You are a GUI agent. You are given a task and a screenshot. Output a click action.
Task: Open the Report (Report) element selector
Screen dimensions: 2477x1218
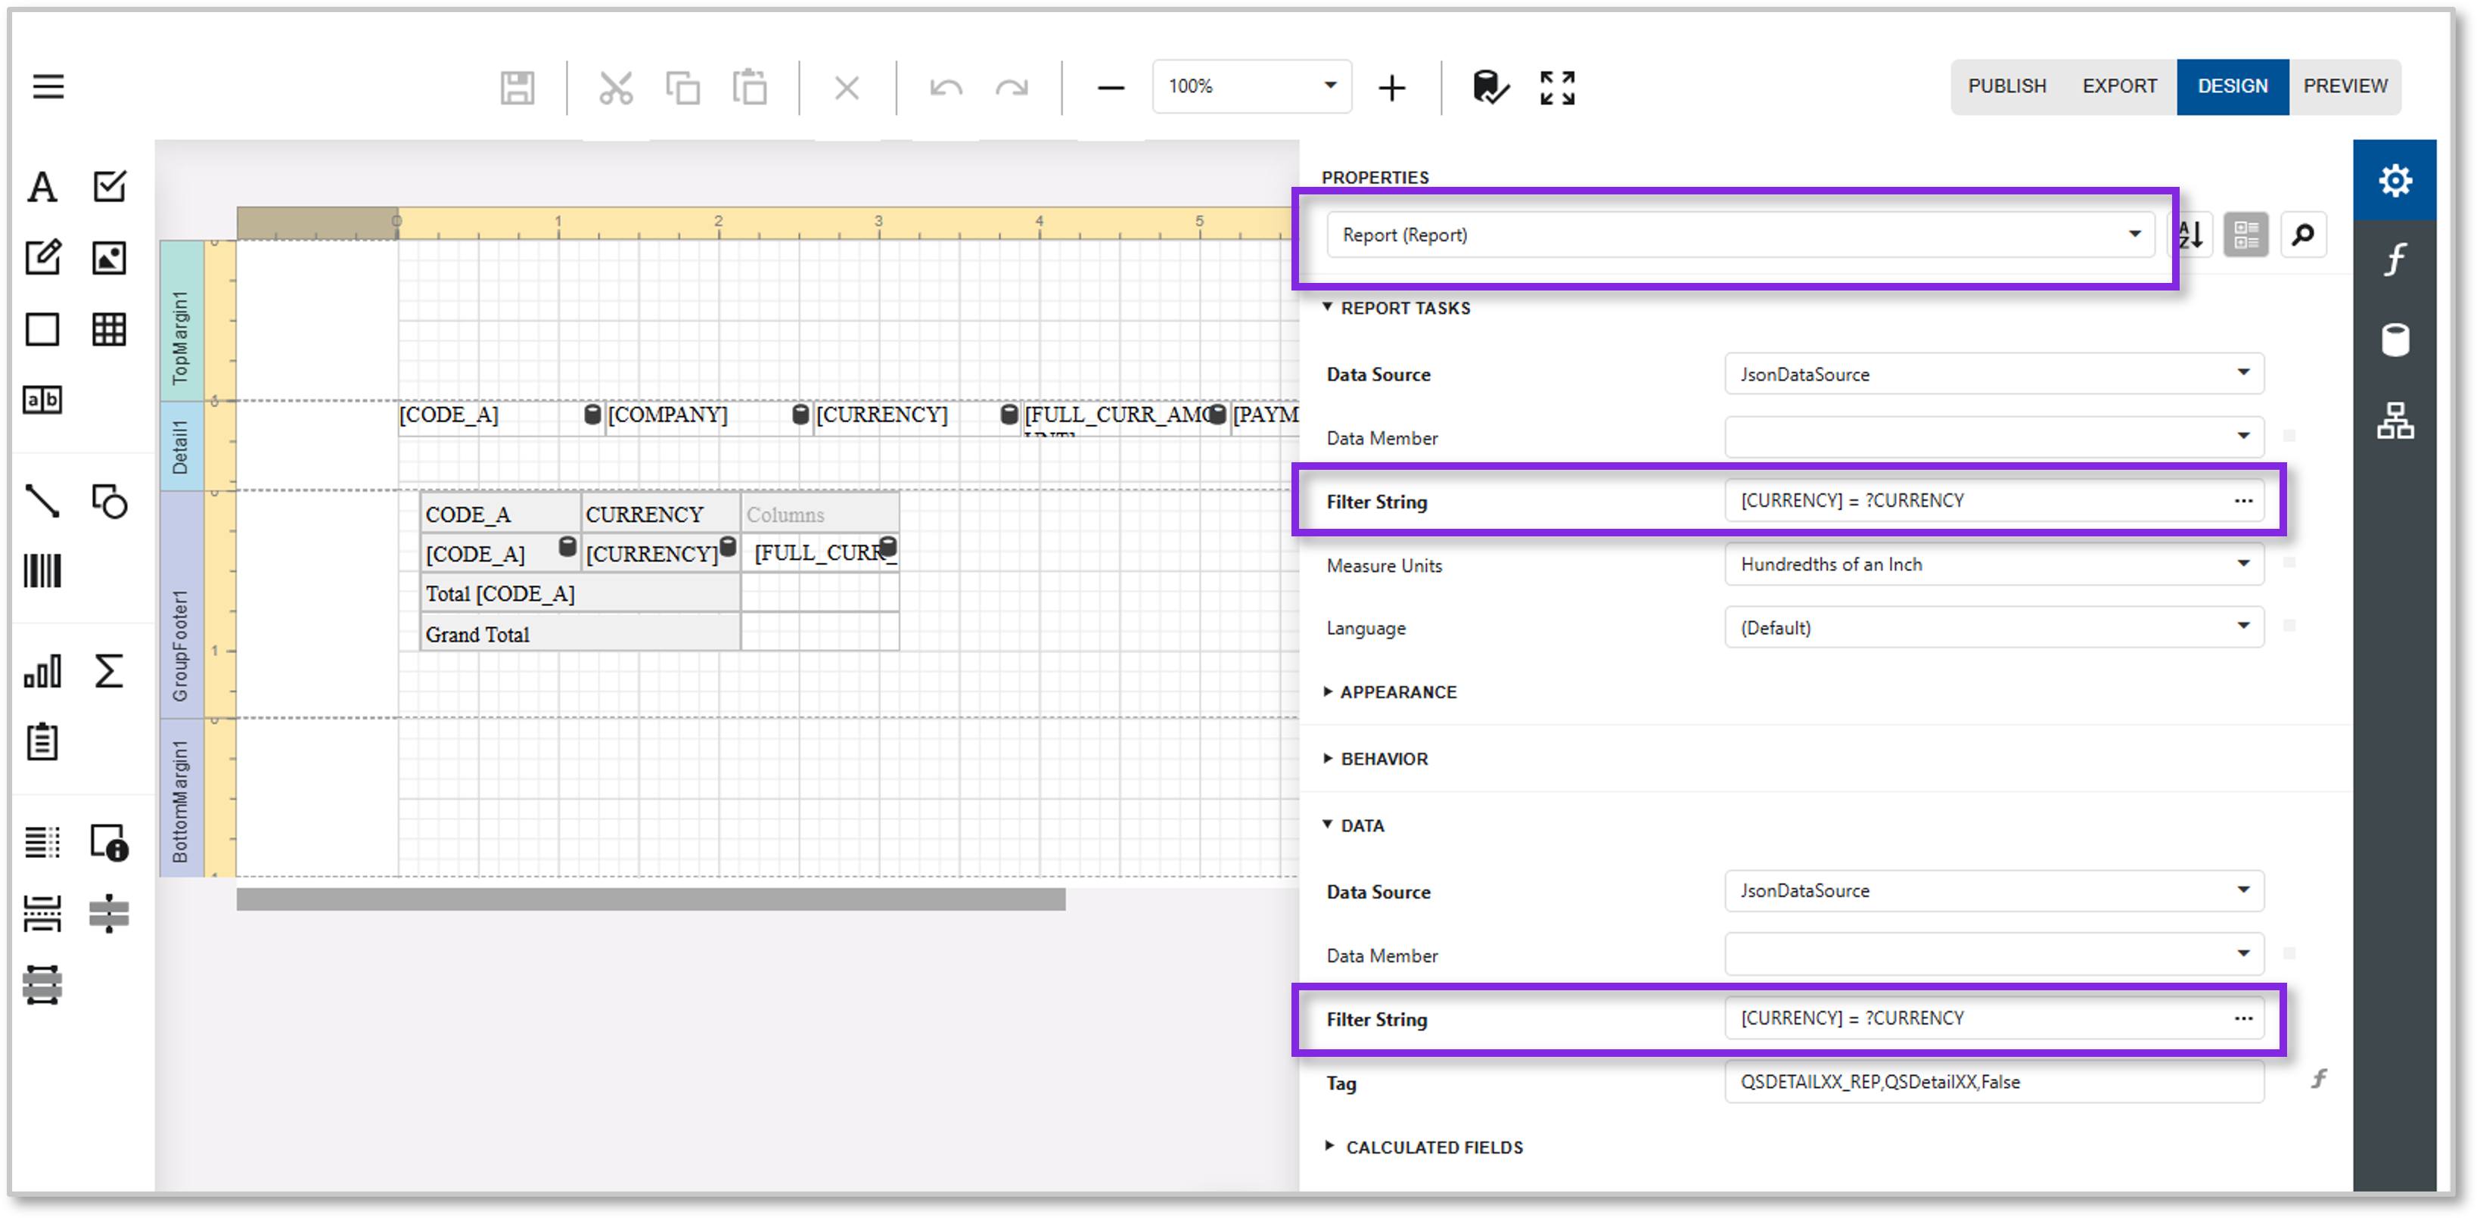(1739, 235)
